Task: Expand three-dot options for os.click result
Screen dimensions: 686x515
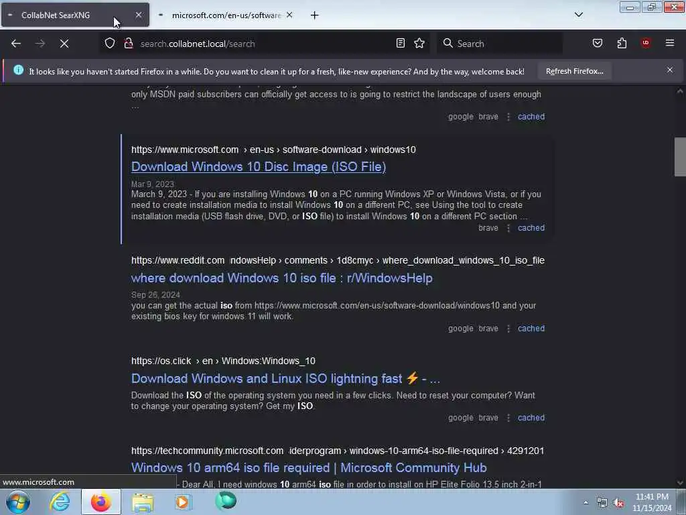Action: (508, 418)
